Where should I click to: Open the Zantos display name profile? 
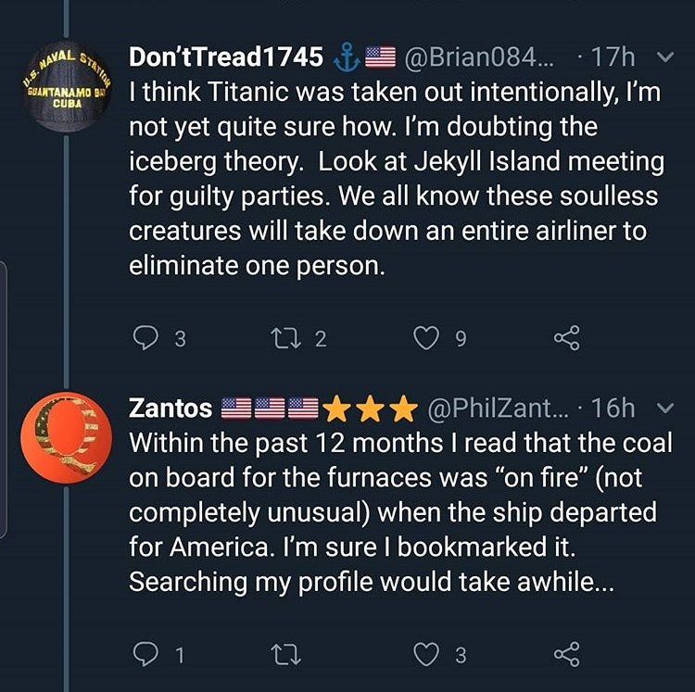(171, 409)
